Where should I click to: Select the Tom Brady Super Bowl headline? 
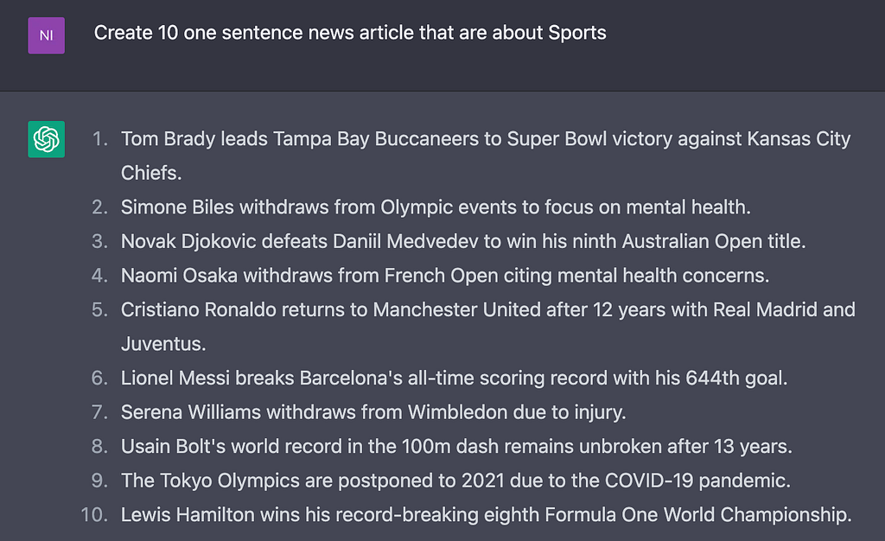pyautogui.click(x=485, y=139)
